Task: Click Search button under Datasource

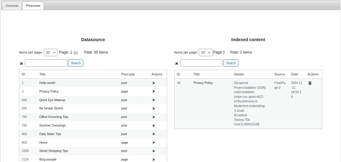Action: 76,63
